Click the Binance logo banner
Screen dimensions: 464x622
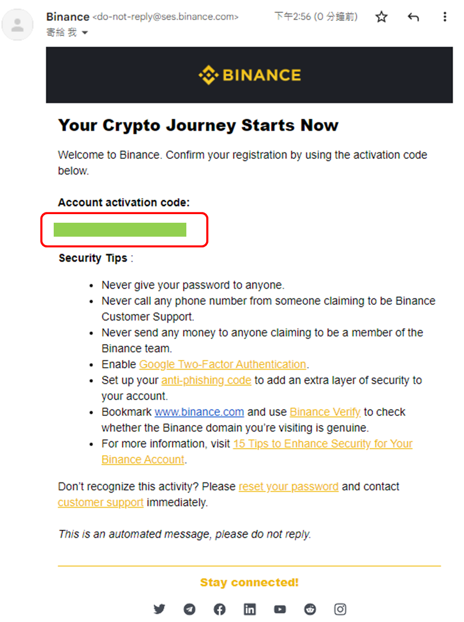(x=249, y=75)
